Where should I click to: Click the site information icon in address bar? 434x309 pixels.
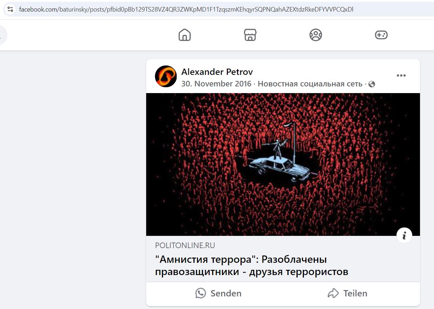[x=10, y=9]
